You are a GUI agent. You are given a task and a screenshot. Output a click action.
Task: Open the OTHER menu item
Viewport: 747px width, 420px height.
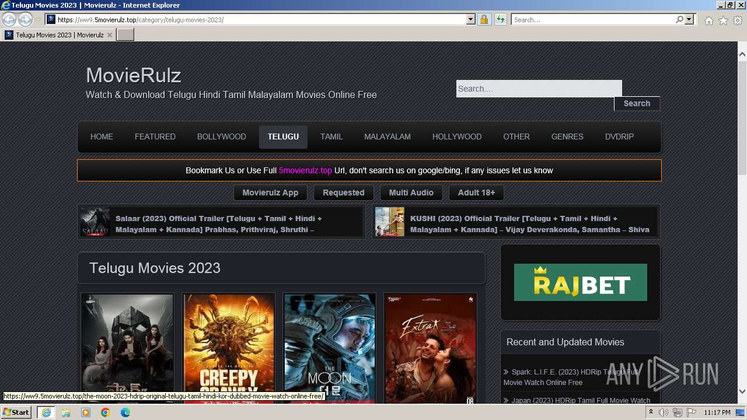tap(516, 136)
